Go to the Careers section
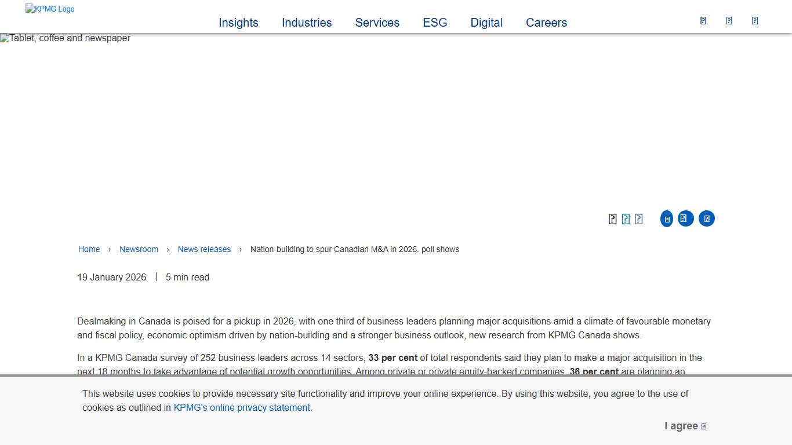Screen dimensions: 792x445 [546, 23]
